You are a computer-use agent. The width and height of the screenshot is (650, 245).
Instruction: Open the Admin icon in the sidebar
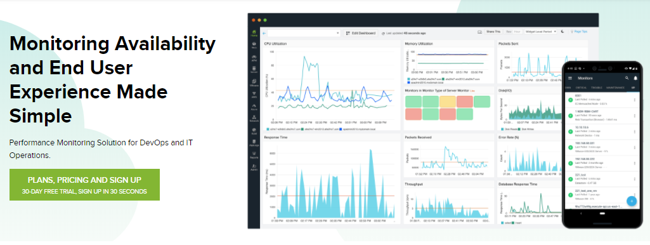pos(254,167)
